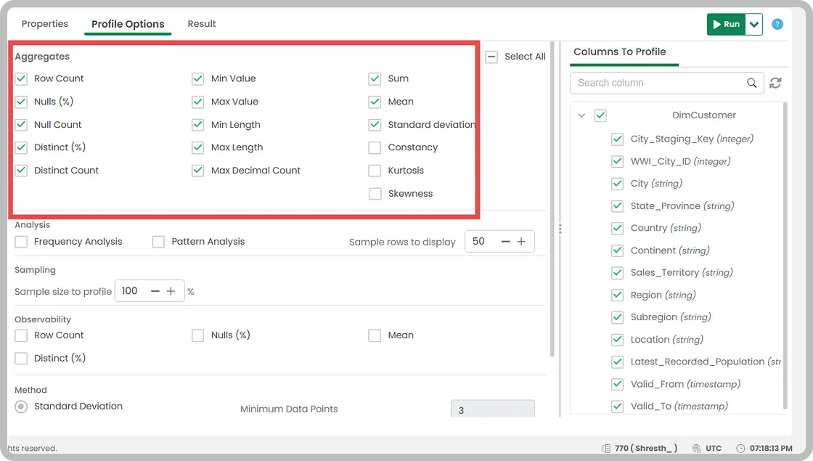Screen dimensions: 813x461
Task: Check the Skewness checkbox
Action: (x=375, y=194)
